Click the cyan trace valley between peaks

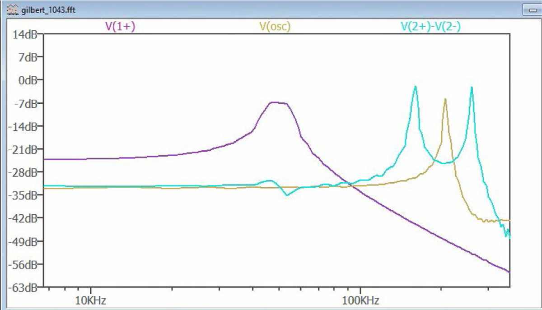coord(445,163)
